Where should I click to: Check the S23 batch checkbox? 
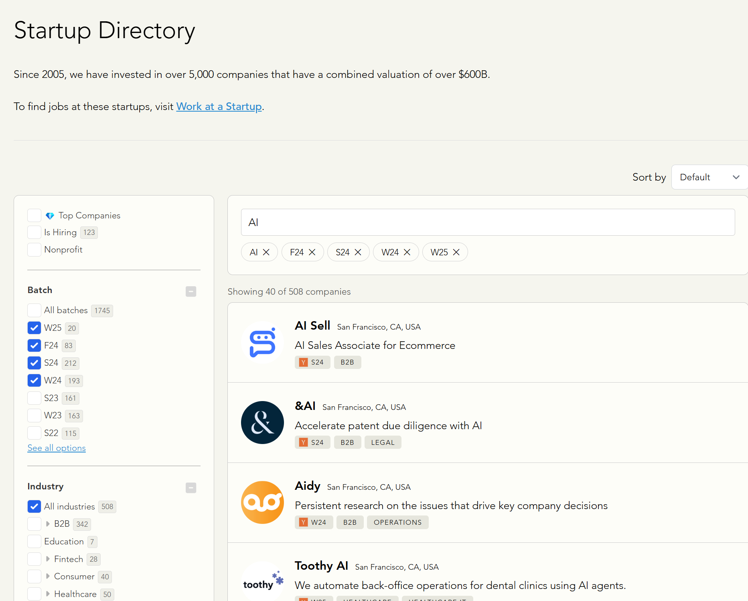34,398
